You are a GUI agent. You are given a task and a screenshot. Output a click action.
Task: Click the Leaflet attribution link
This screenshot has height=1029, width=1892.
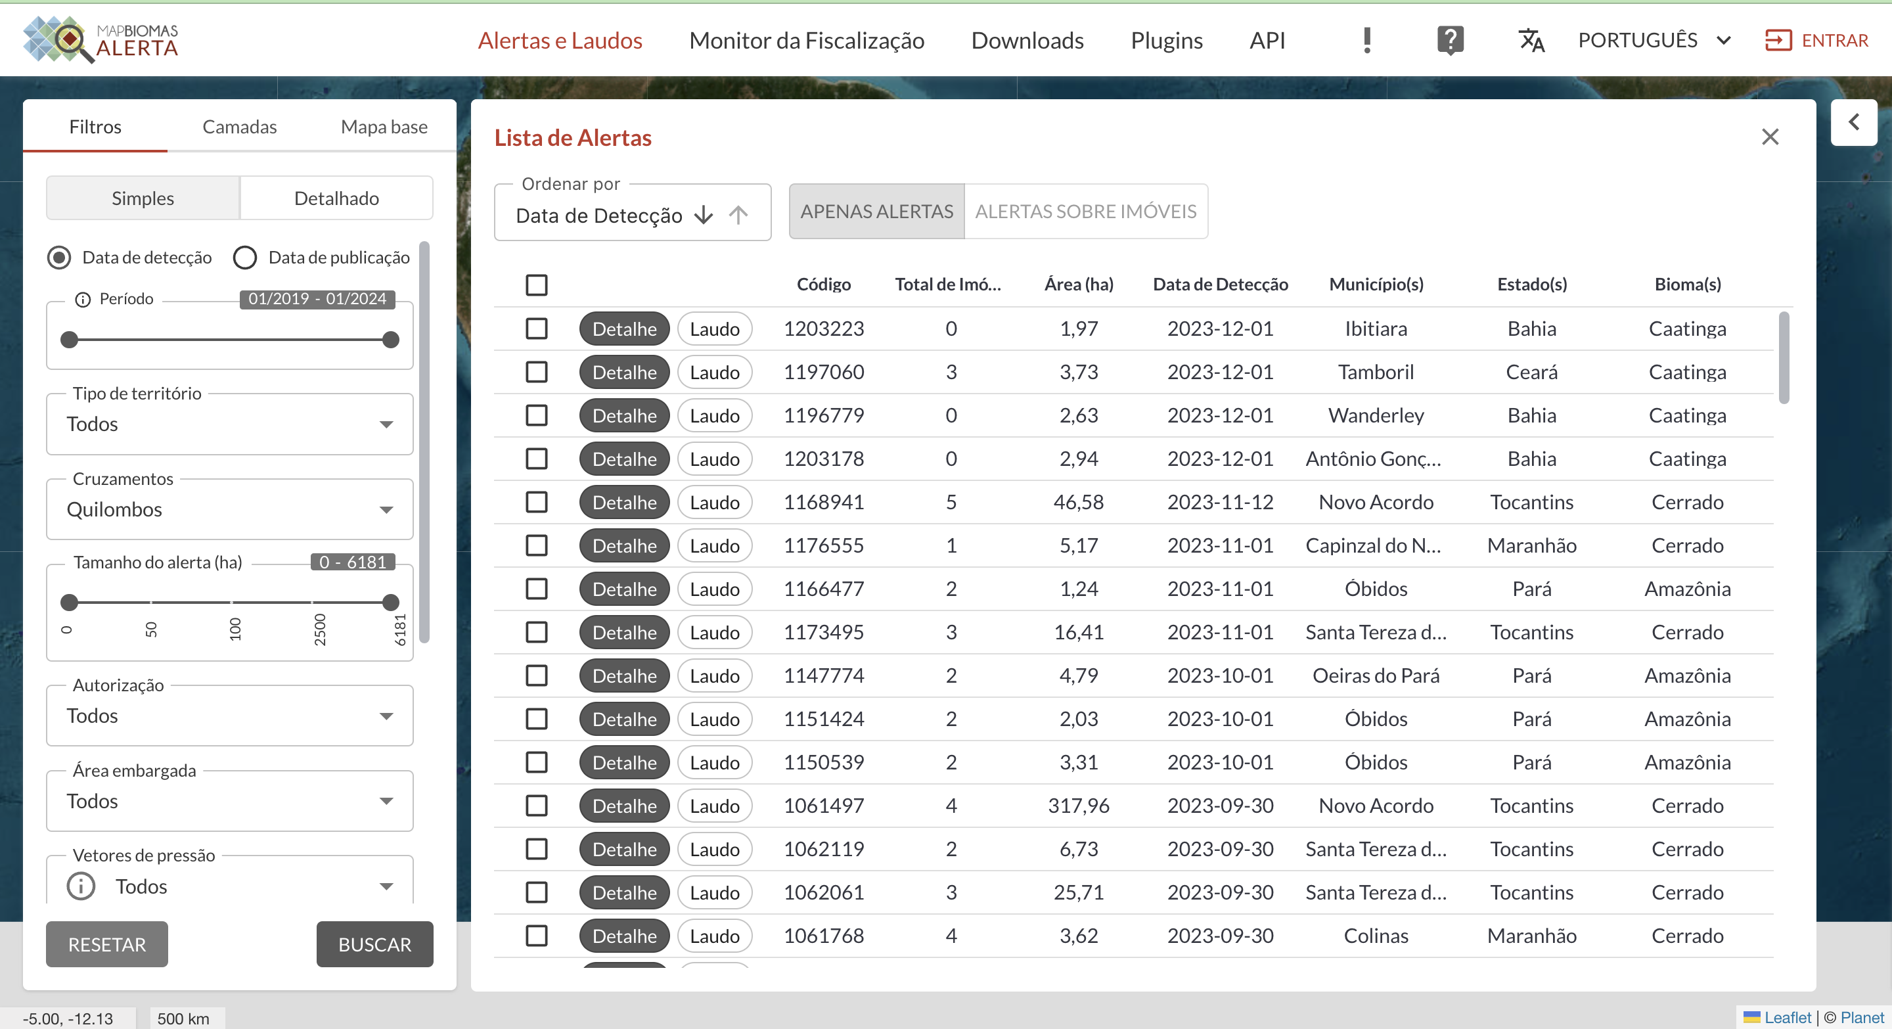point(1787,1017)
